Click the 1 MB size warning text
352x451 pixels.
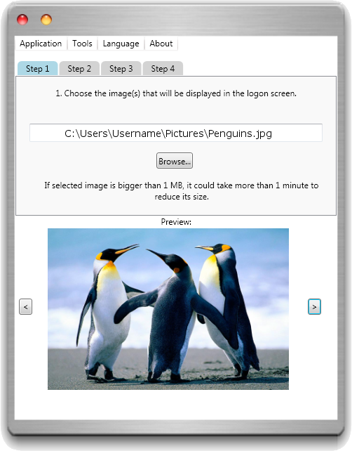pyautogui.click(x=182, y=191)
